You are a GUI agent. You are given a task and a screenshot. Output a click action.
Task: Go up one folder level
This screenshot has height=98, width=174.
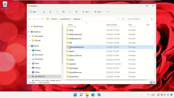42,19
